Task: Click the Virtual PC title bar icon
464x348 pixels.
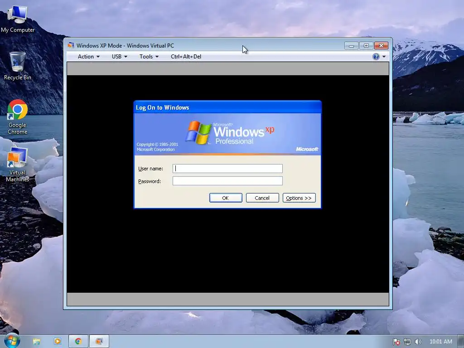Action: 71,46
